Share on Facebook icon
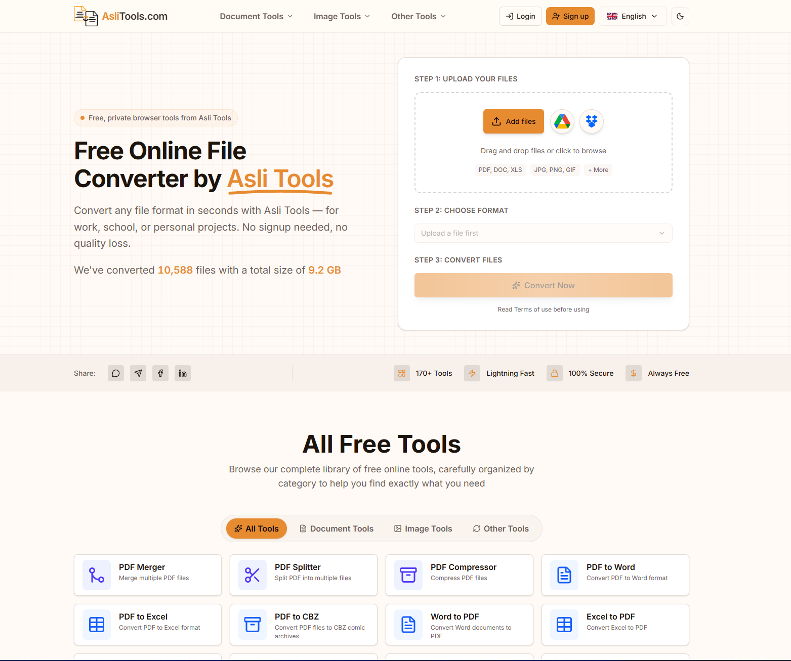The width and height of the screenshot is (791, 661). (x=160, y=373)
